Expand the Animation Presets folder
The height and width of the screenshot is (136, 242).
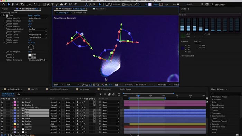click(x=211, y=97)
